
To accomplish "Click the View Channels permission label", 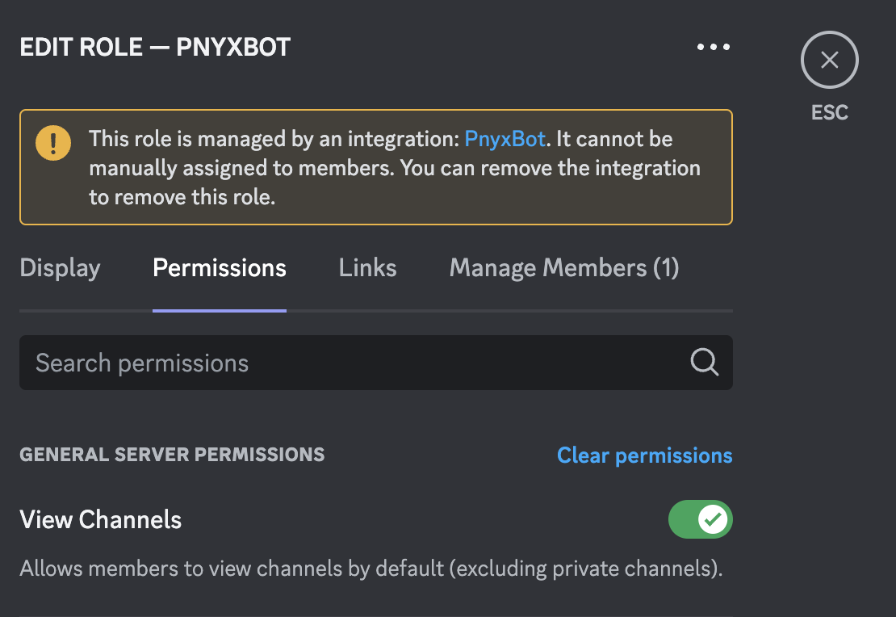I will point(101,519).
